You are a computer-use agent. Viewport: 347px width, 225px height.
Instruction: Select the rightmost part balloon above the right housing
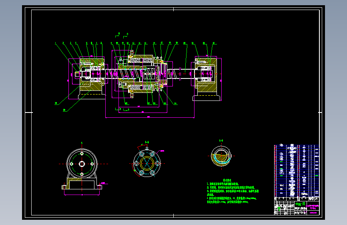(214, 43)
